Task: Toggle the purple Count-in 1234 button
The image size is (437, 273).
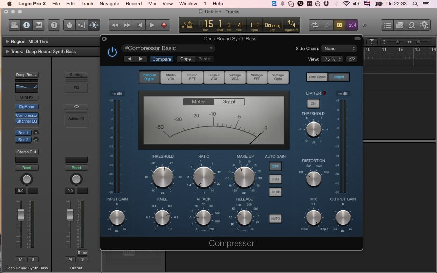Action: [x=352, y=25]
